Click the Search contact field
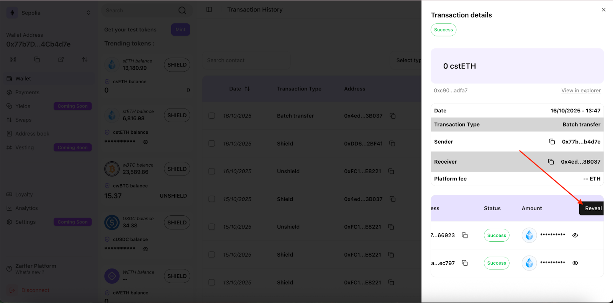This screenshot has width=613, height=303. click(246, 61)
